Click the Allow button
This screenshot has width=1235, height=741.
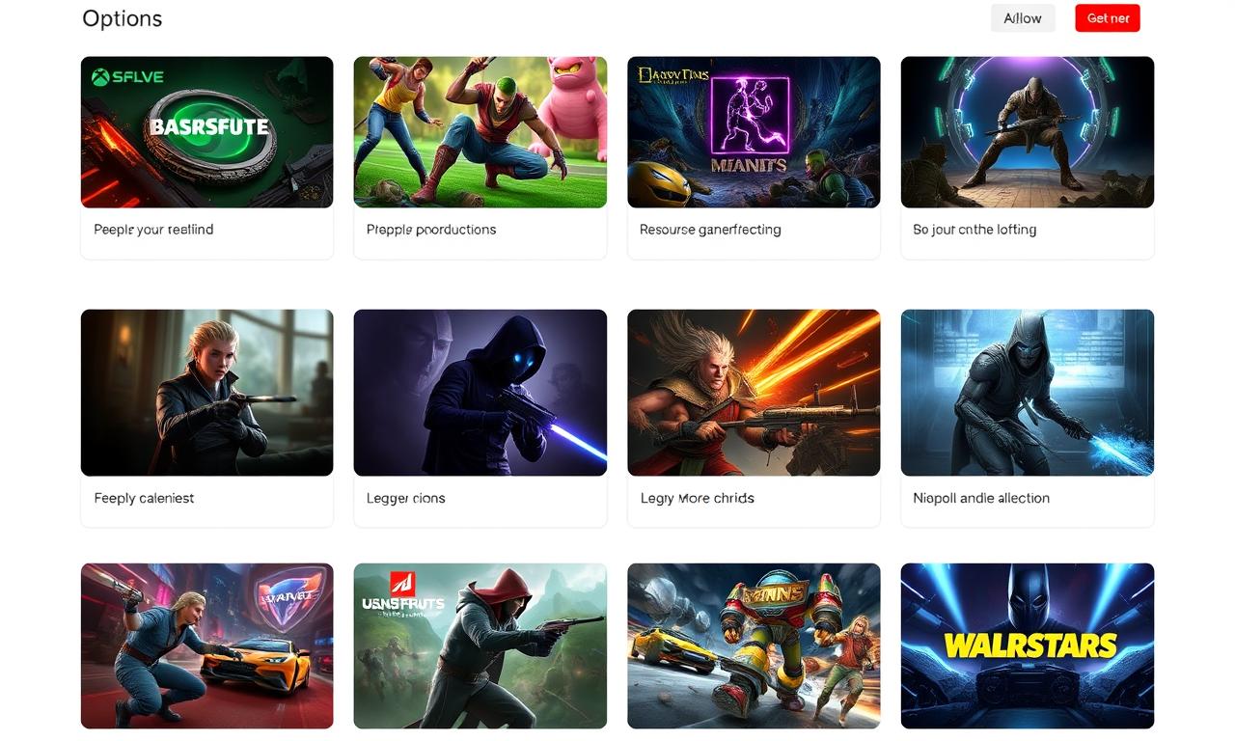click(x=1023, y=18)
